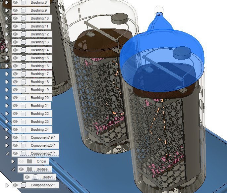Click the Component20:1 cube icon
The width and height of the screenshot is (227, 193).
coord(24,145)
